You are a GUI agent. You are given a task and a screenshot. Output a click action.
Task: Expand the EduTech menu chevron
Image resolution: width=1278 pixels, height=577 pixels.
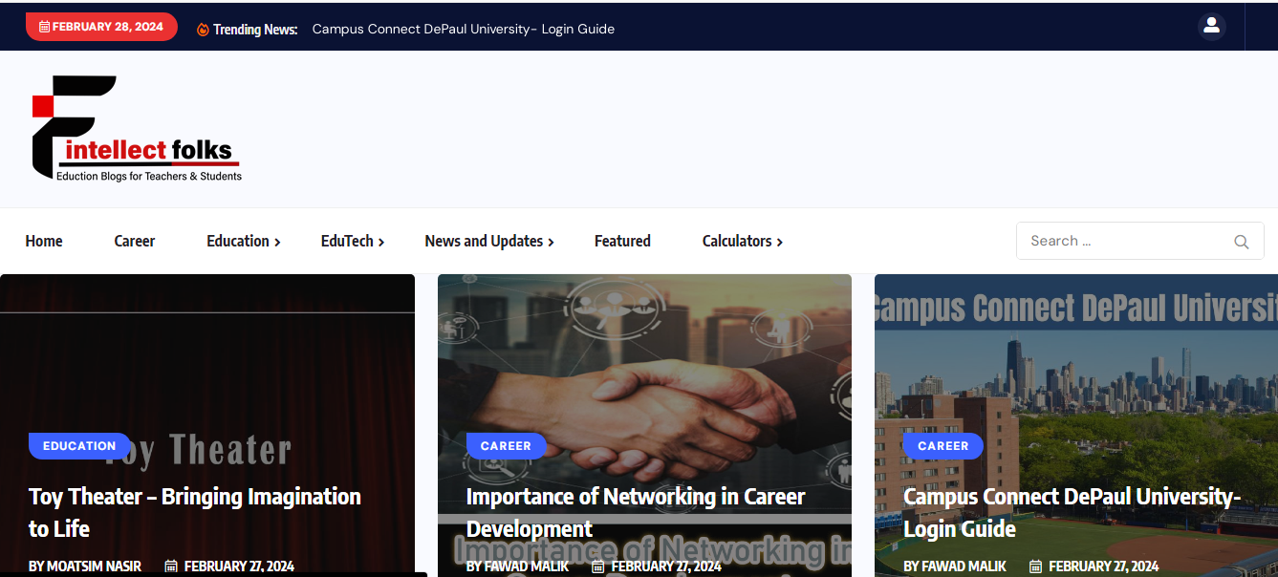(381, 243)
